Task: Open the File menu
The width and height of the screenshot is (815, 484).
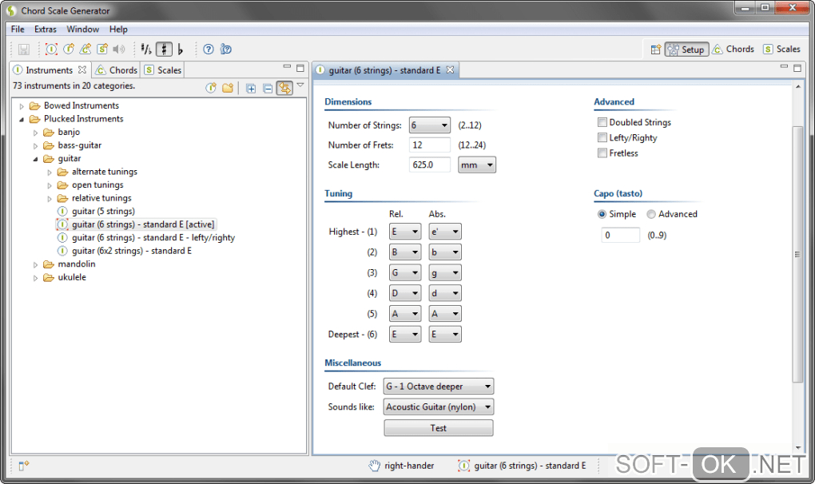Action: point(18,29)
